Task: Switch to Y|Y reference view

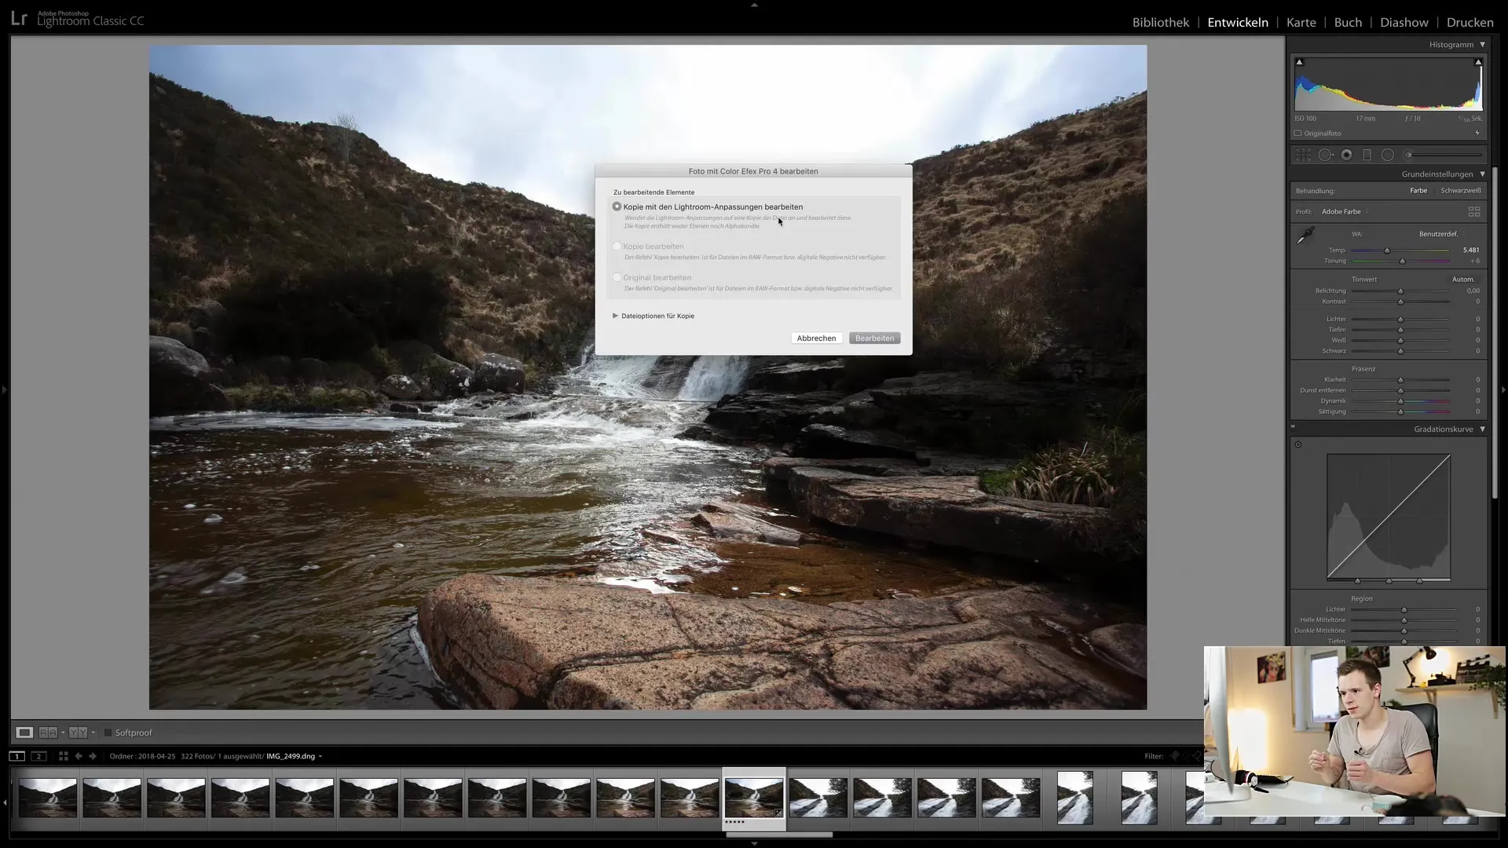Action: tap(78, 733)
